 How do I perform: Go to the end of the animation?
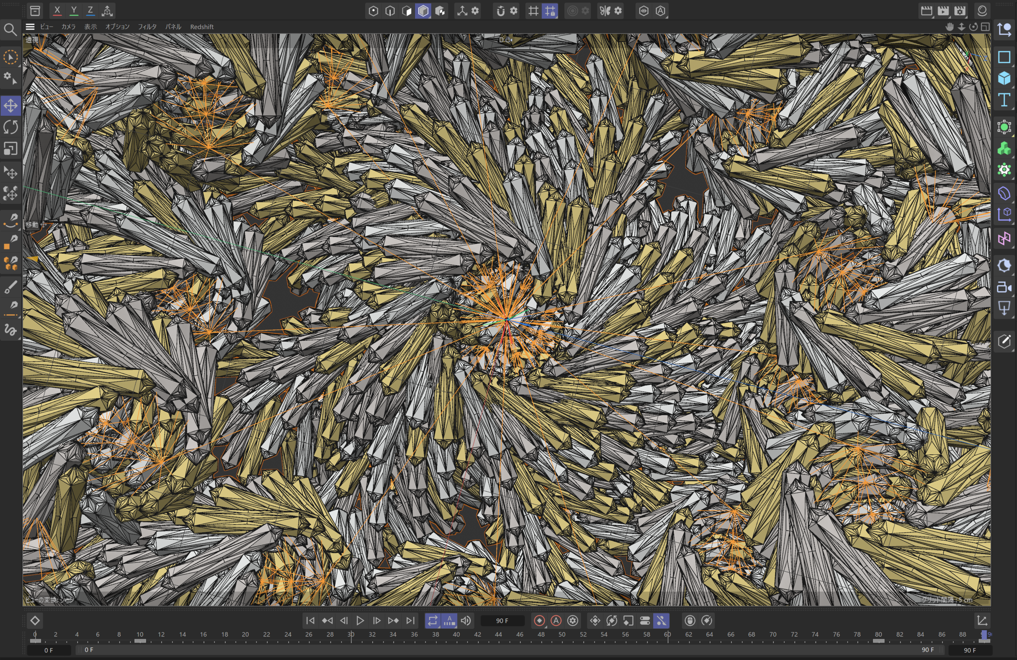(410, 621)
